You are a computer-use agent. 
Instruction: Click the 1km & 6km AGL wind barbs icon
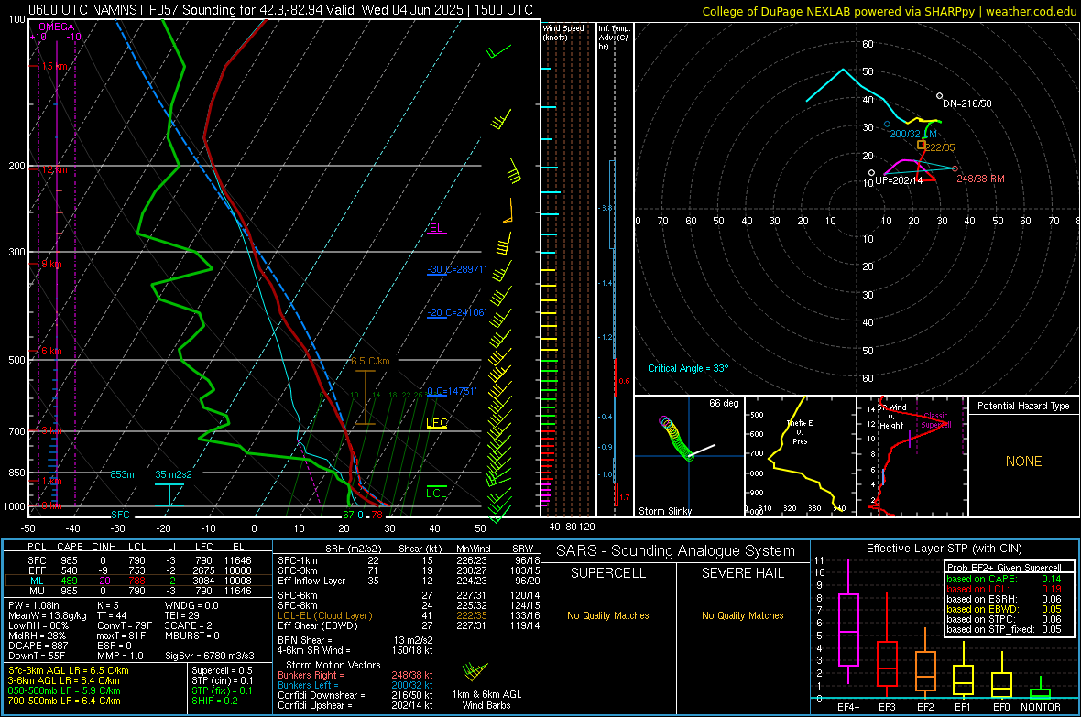(475, 671)
